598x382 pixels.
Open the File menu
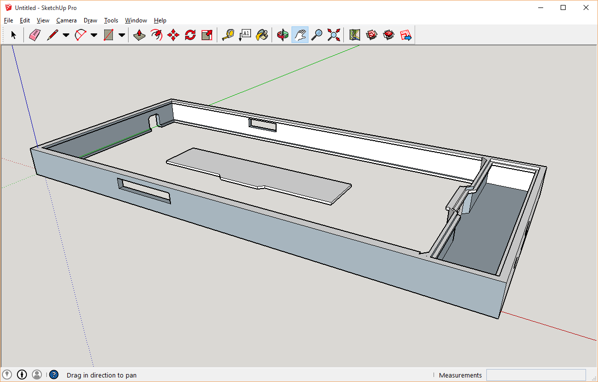(8, 20)
